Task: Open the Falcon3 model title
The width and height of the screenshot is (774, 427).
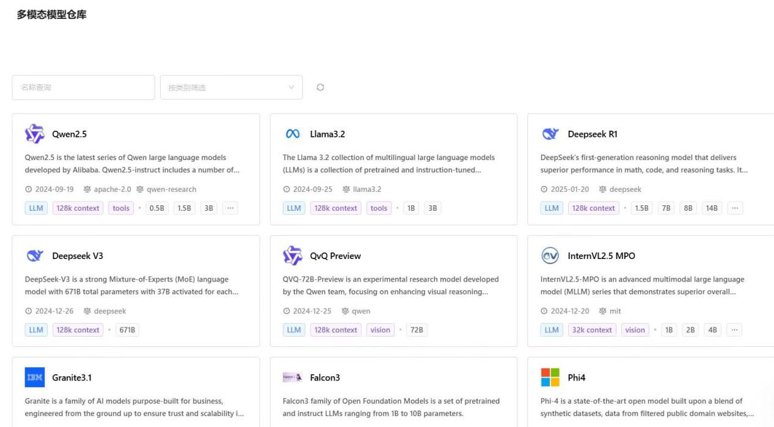Action: tap(325, 378)
